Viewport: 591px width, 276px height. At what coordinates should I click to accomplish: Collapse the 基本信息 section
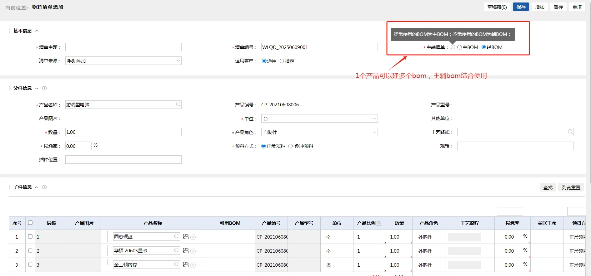click(x=37, y=31)
